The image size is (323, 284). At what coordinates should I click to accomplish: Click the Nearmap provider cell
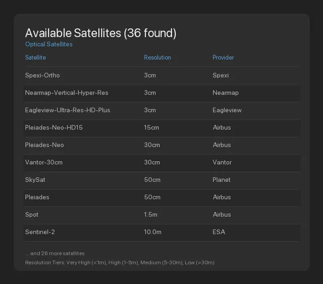click(226, 93)
